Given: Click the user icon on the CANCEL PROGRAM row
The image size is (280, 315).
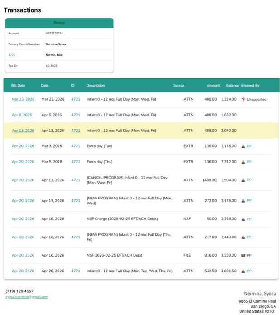Looking at the screenshot, I should pyautogui.click(x=243, y=180).
